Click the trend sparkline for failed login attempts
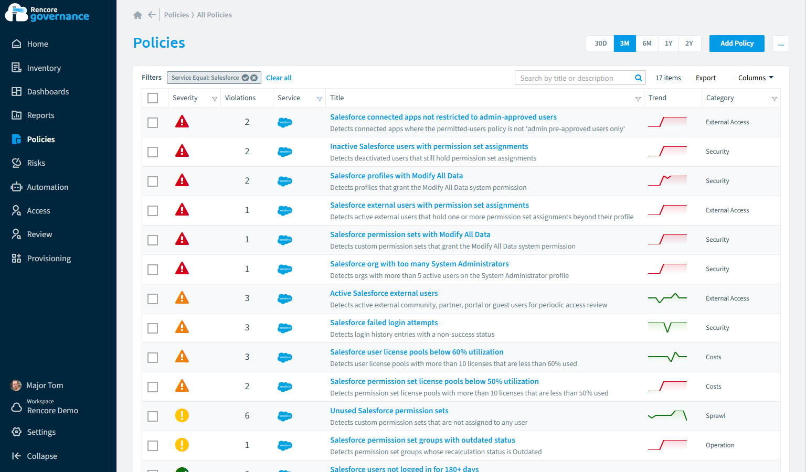Screen dimensions: 806x472 click(x=667, y=328)
